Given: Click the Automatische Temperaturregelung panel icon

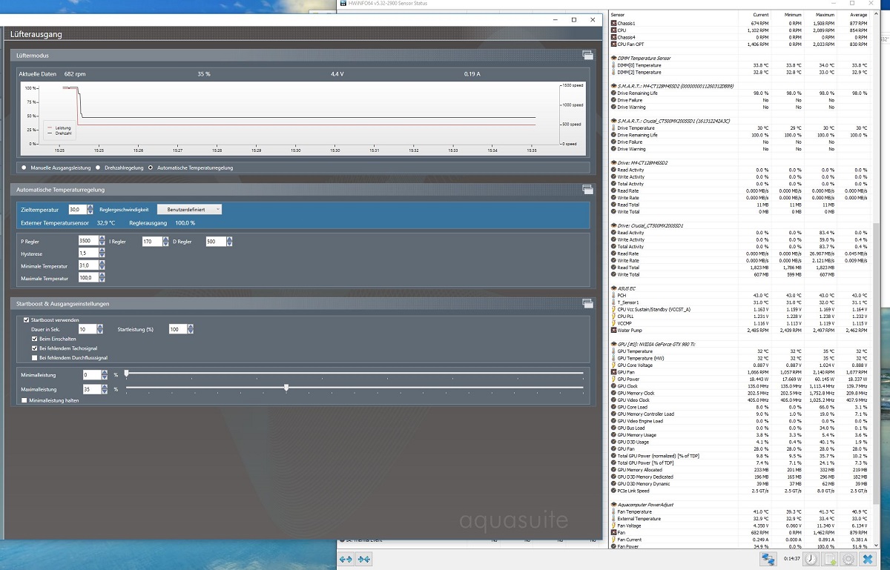Looking at the screenshot, I should [587, 190].
